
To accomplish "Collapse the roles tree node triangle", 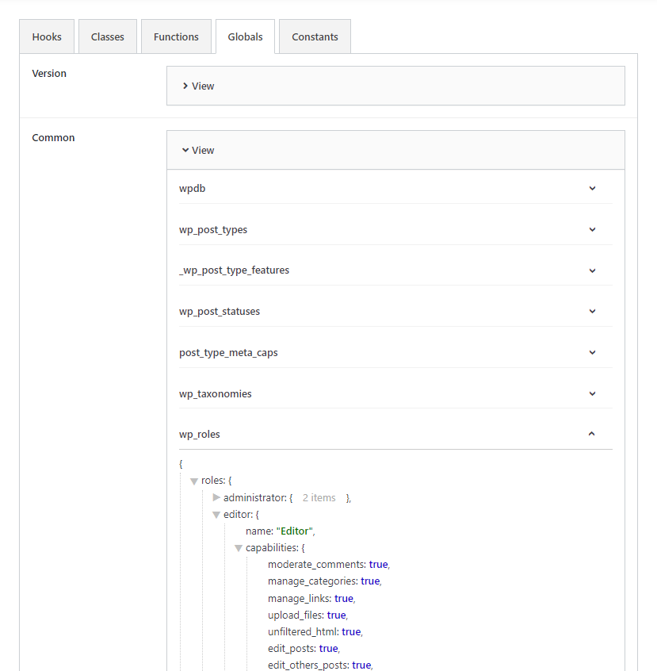I will [194, 481].
